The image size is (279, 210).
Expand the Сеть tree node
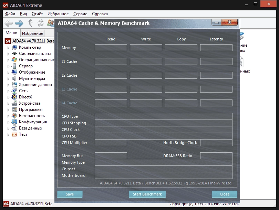click(8, 91)
